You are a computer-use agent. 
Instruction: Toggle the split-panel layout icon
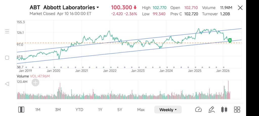click(21, 110)
